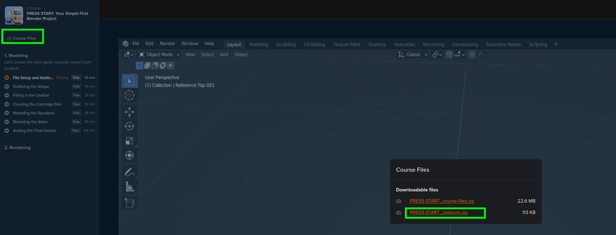Click the fourth selection mode icon (Invert)
Viewport: 616px width, 235px height.
163,65
